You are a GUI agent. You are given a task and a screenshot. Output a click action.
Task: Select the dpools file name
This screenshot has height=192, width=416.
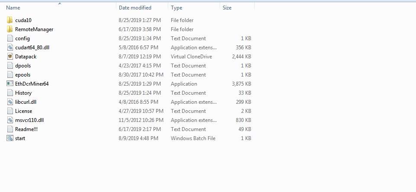pyautogui.click(x=23, y=66)
